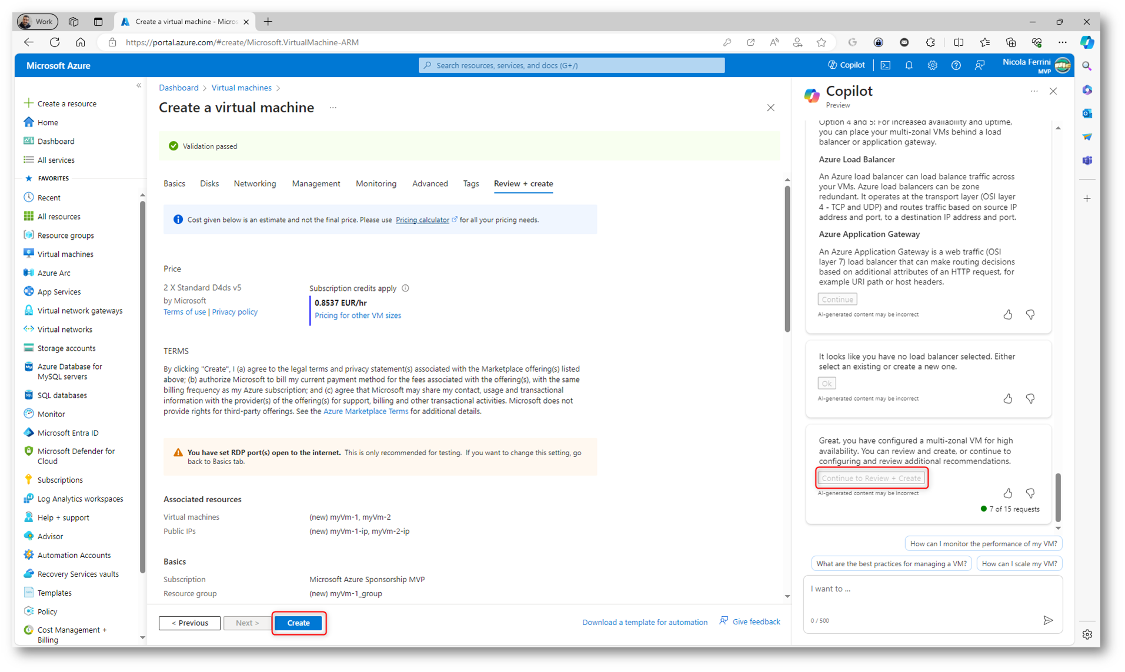Thumbs up the load balancer warning response

pos(1008,399)
